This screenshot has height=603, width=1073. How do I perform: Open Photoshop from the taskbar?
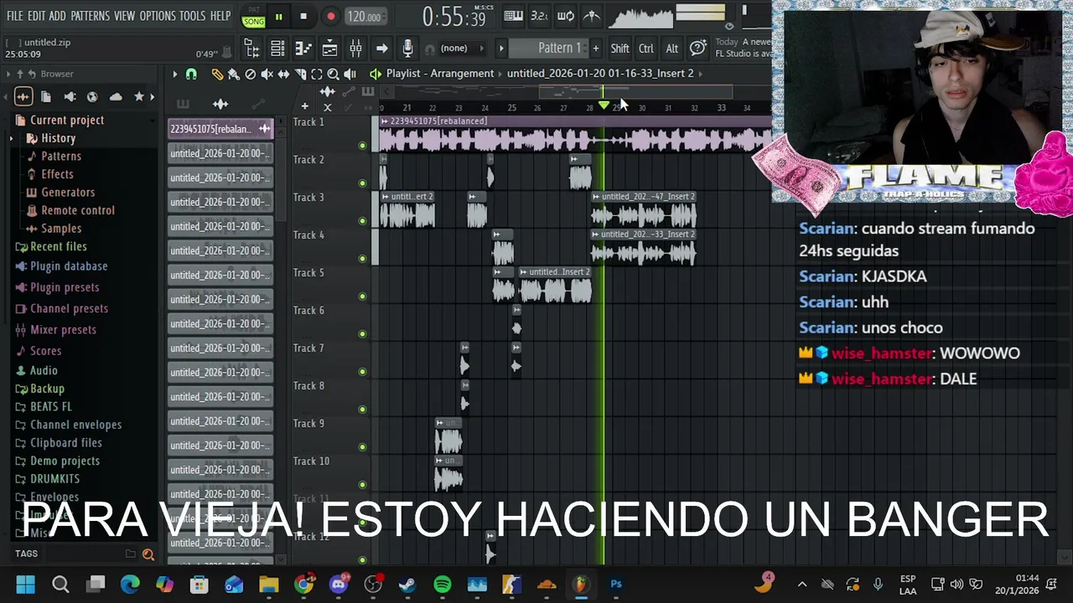(x=616, y=584)
